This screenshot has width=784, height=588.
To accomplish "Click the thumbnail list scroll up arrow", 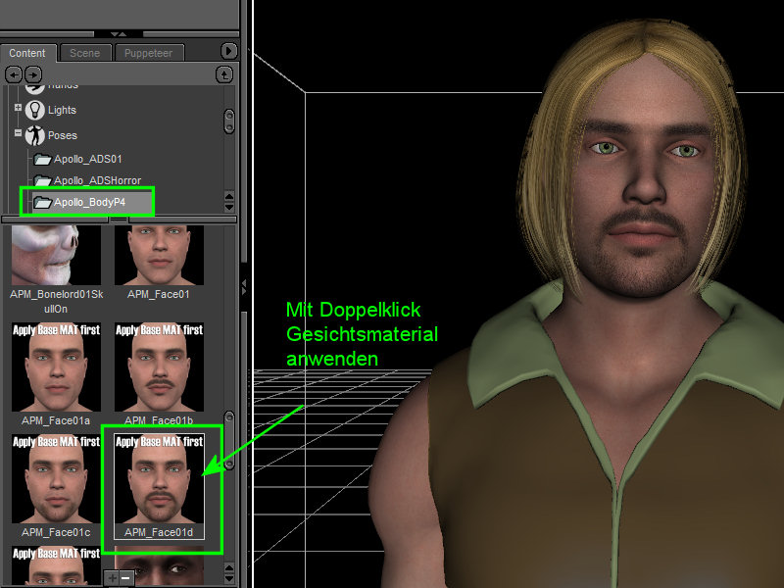I will click(229, 567).
